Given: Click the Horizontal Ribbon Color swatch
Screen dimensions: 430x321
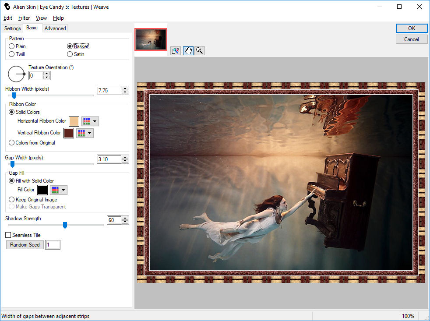Looking at the screenshot, I should click(x=74, y=121).
